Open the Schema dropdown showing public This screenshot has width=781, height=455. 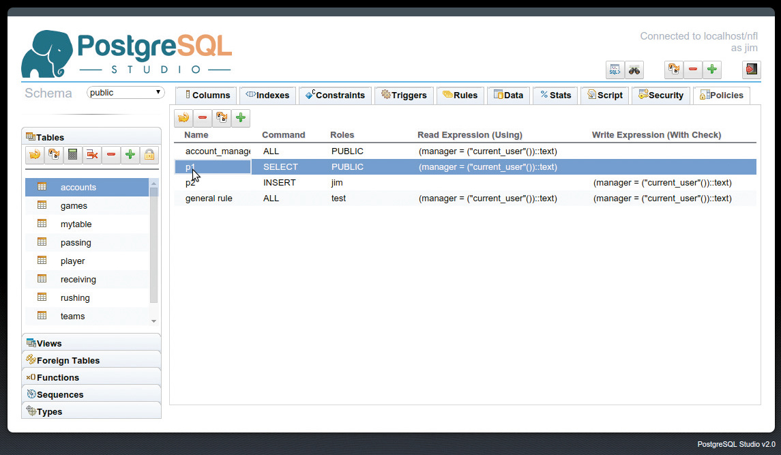(126, 92)
